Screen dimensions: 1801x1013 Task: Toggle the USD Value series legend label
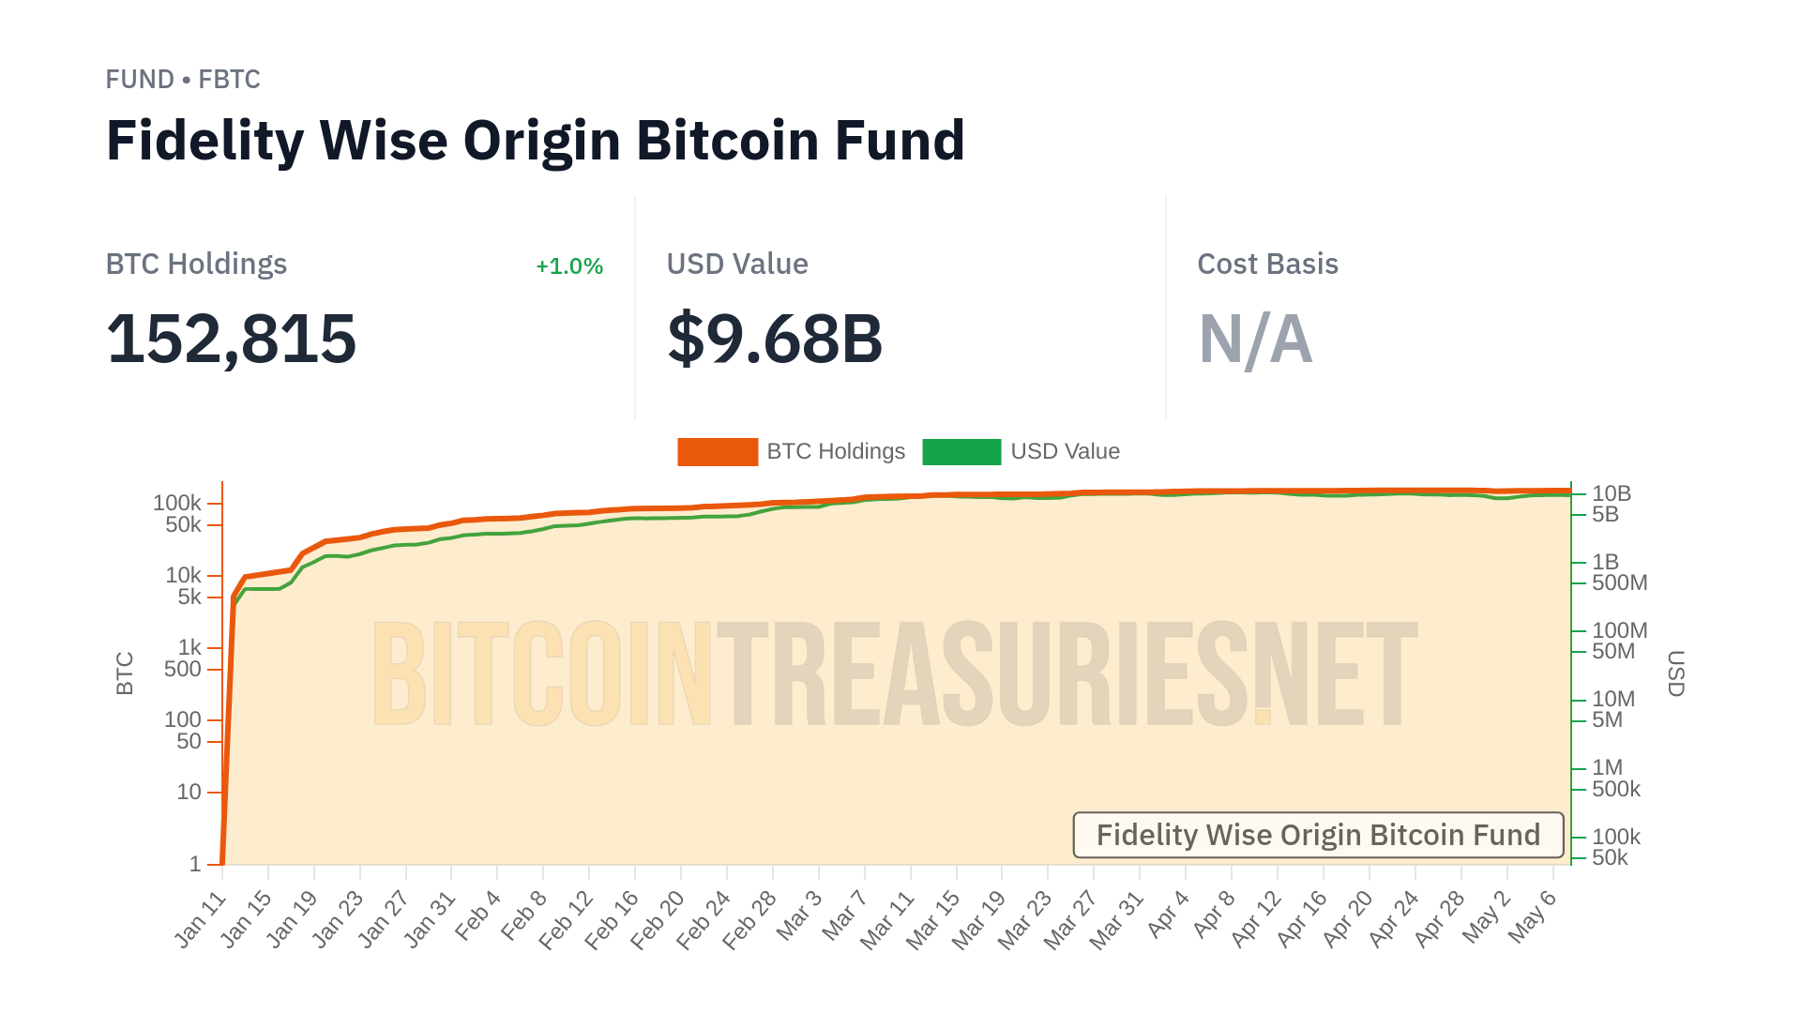[x=1065, y=452]
